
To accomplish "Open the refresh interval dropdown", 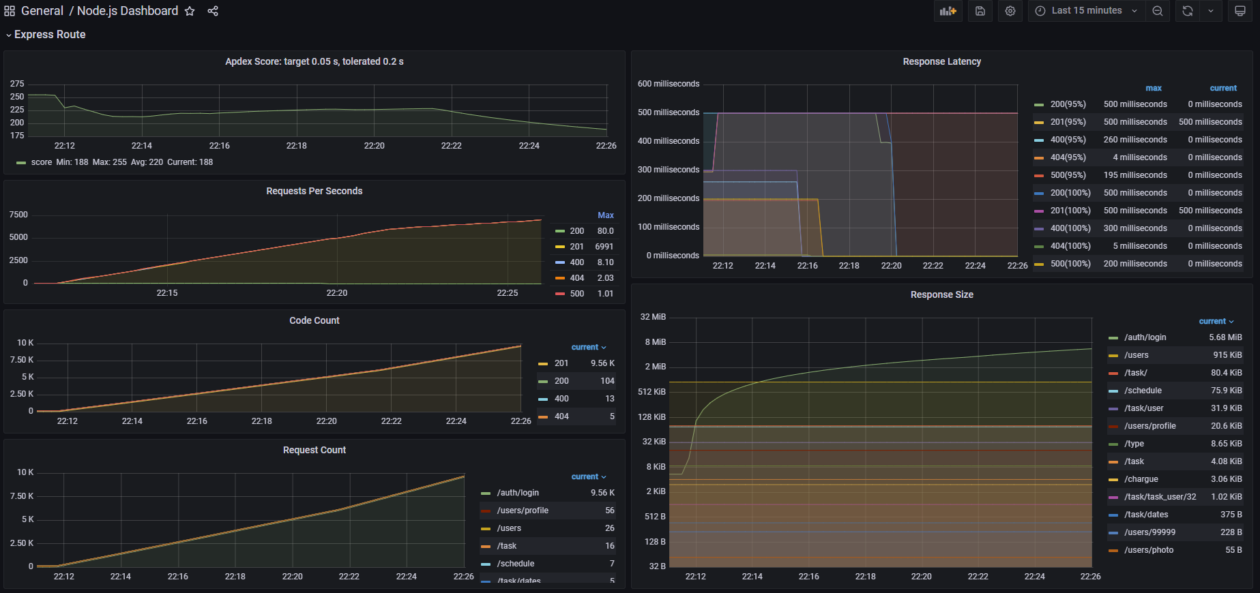I will 1211,11.
